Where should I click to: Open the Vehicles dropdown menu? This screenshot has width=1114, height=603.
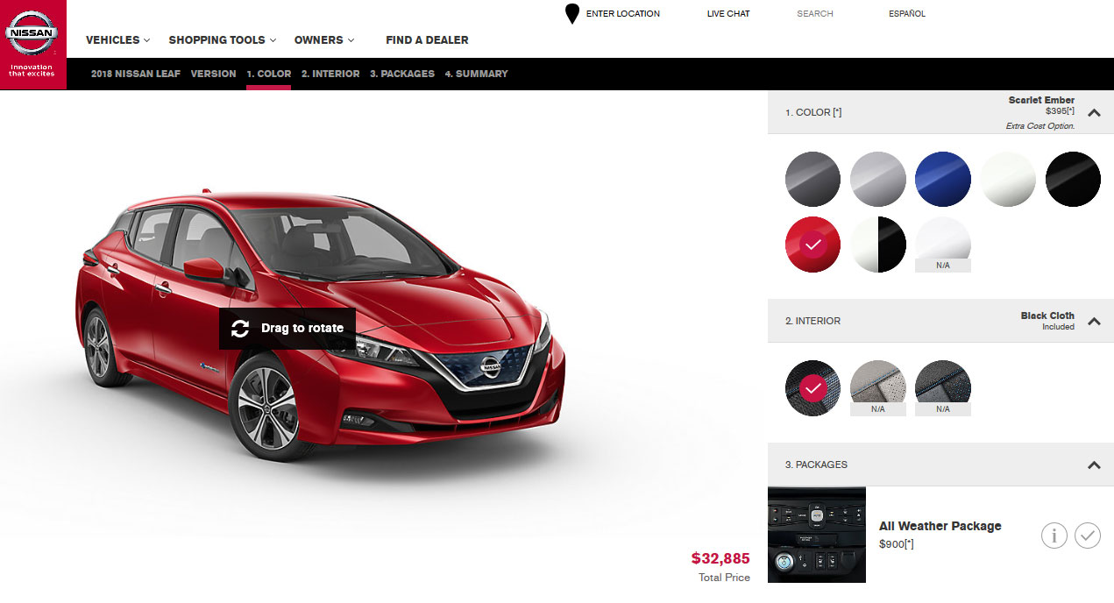pos(117,40)
